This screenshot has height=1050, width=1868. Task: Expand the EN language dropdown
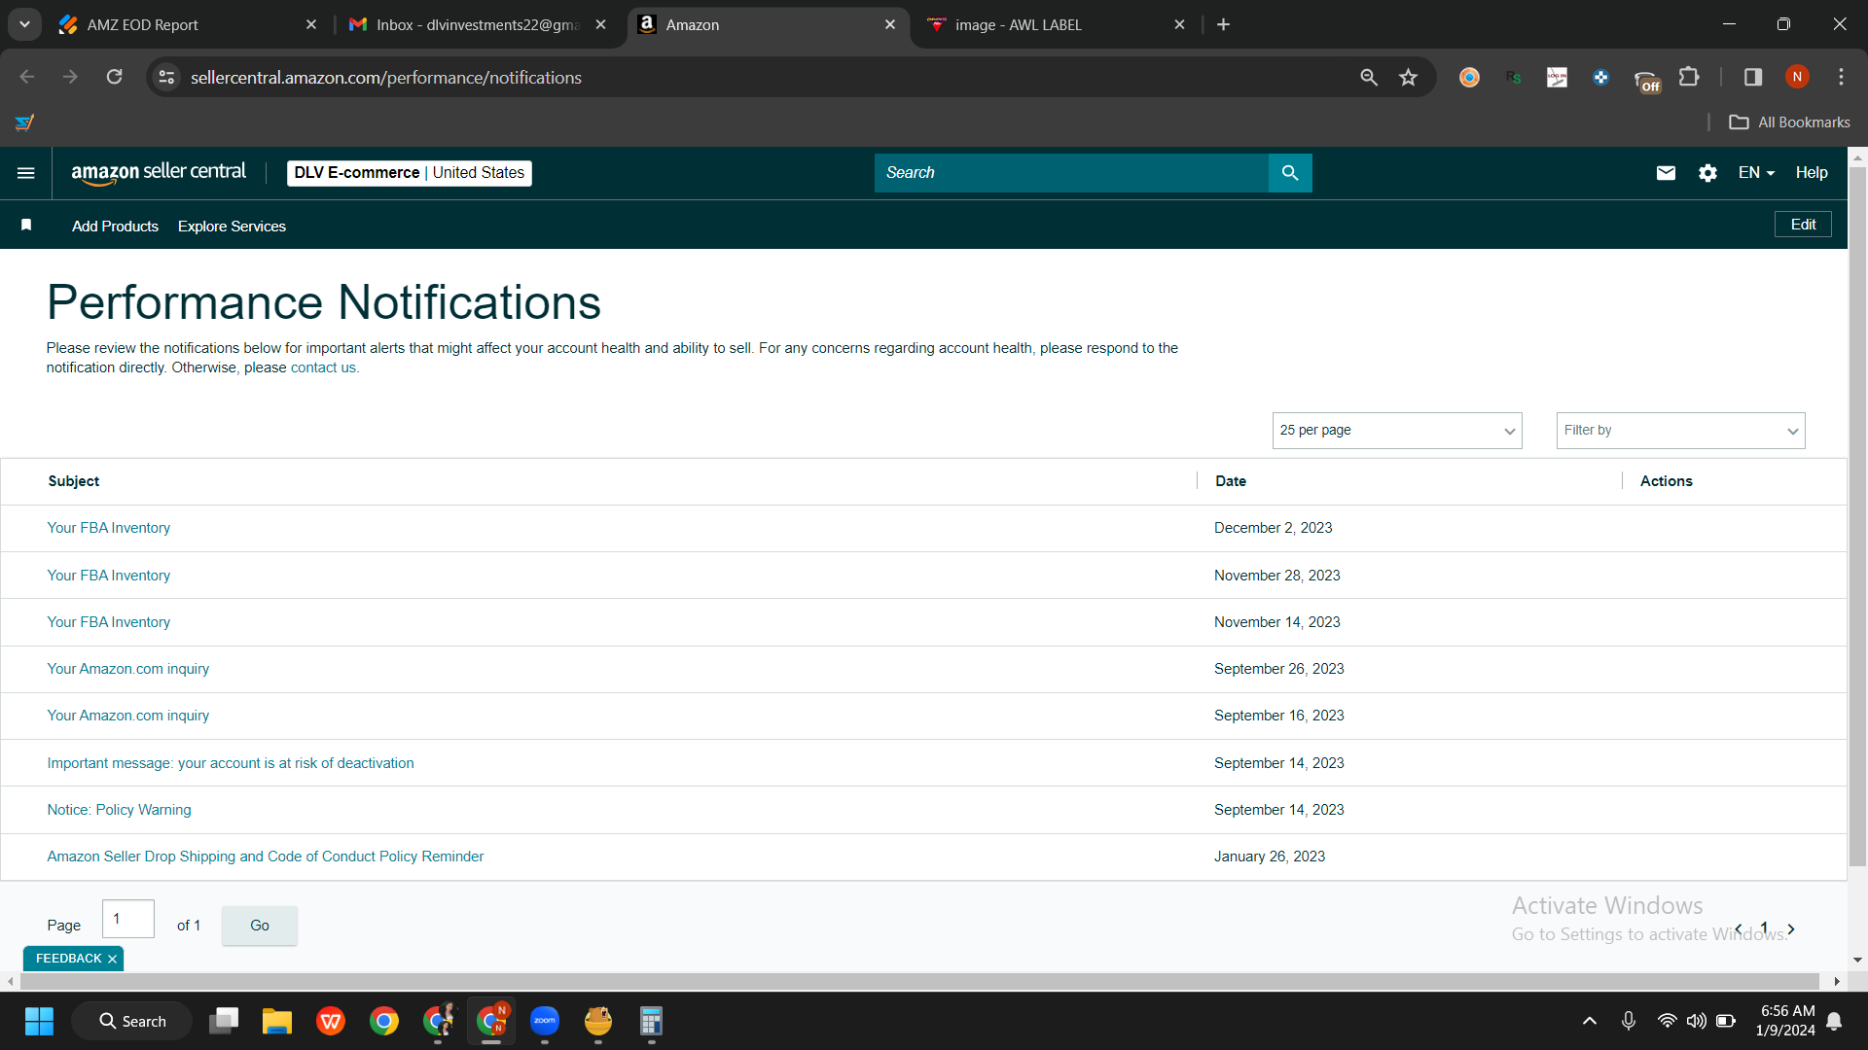(1757, 173)
